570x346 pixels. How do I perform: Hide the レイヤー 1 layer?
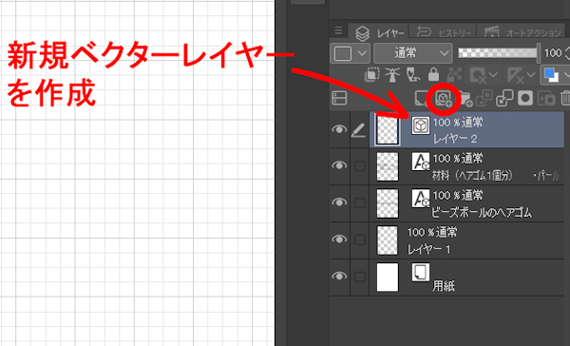339,239
